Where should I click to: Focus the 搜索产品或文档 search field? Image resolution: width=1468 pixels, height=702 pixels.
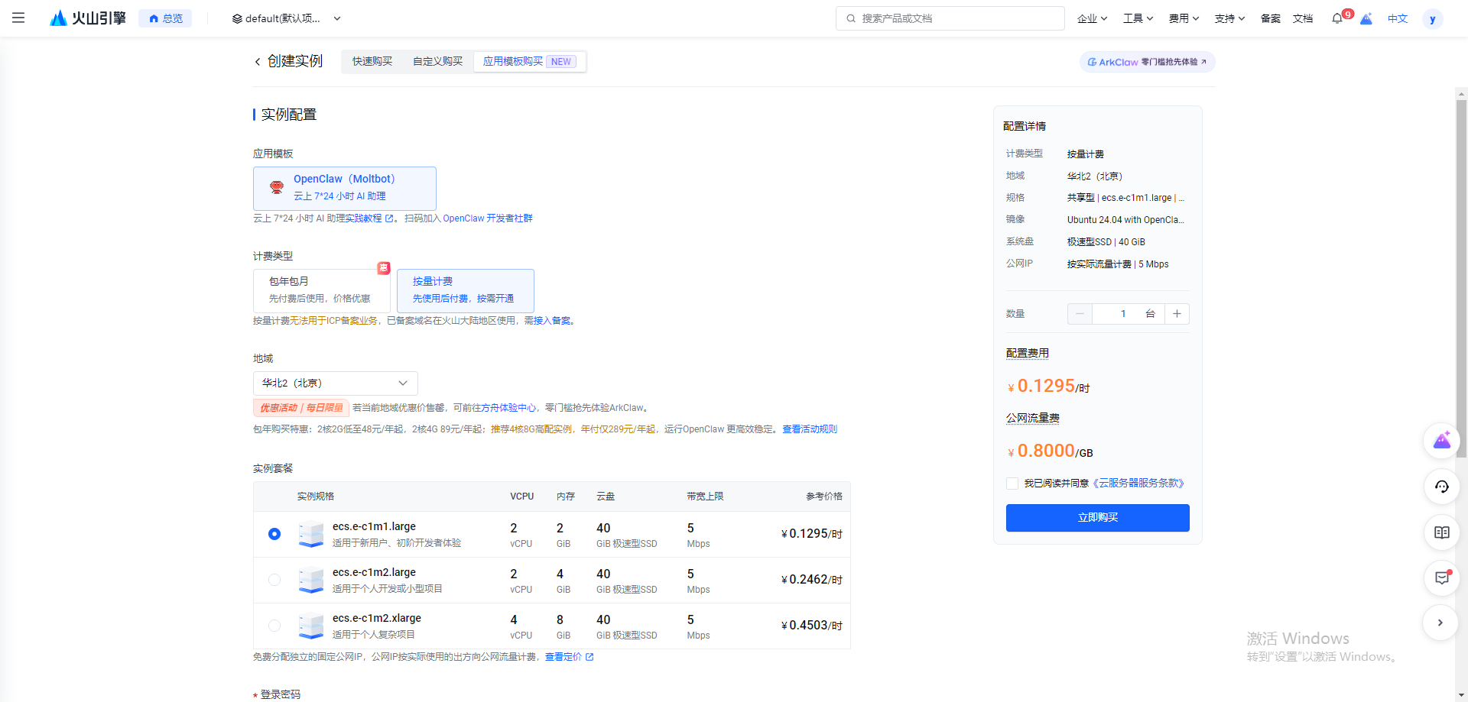pyautogui.click(x=950, y=18)
